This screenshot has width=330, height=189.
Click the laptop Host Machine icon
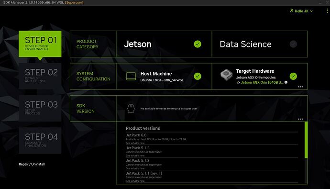pos(131,76)
